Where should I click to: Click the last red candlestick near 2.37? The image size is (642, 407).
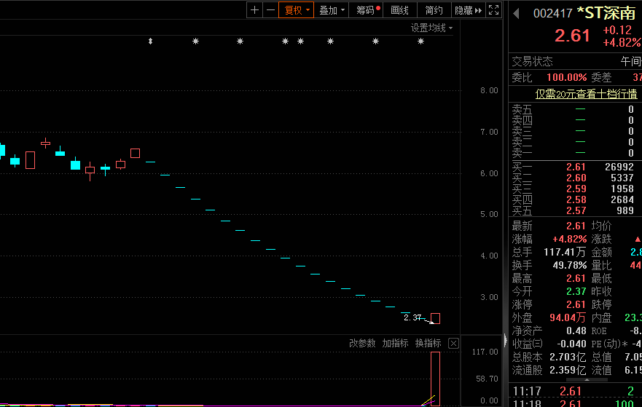click(x=435, y=319)
